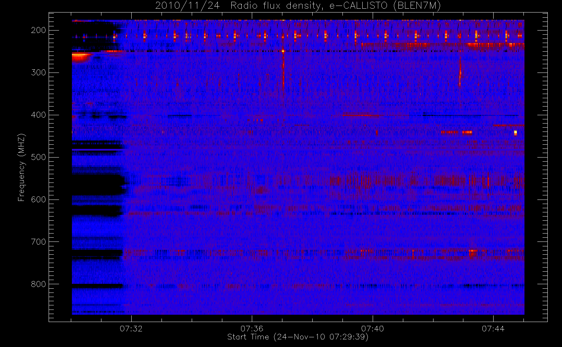Click the 07:36 time tick label

pos(252,329)
